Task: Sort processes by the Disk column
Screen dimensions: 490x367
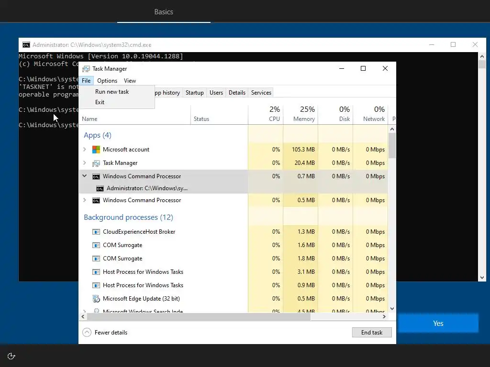Action: tap(335, 115)
